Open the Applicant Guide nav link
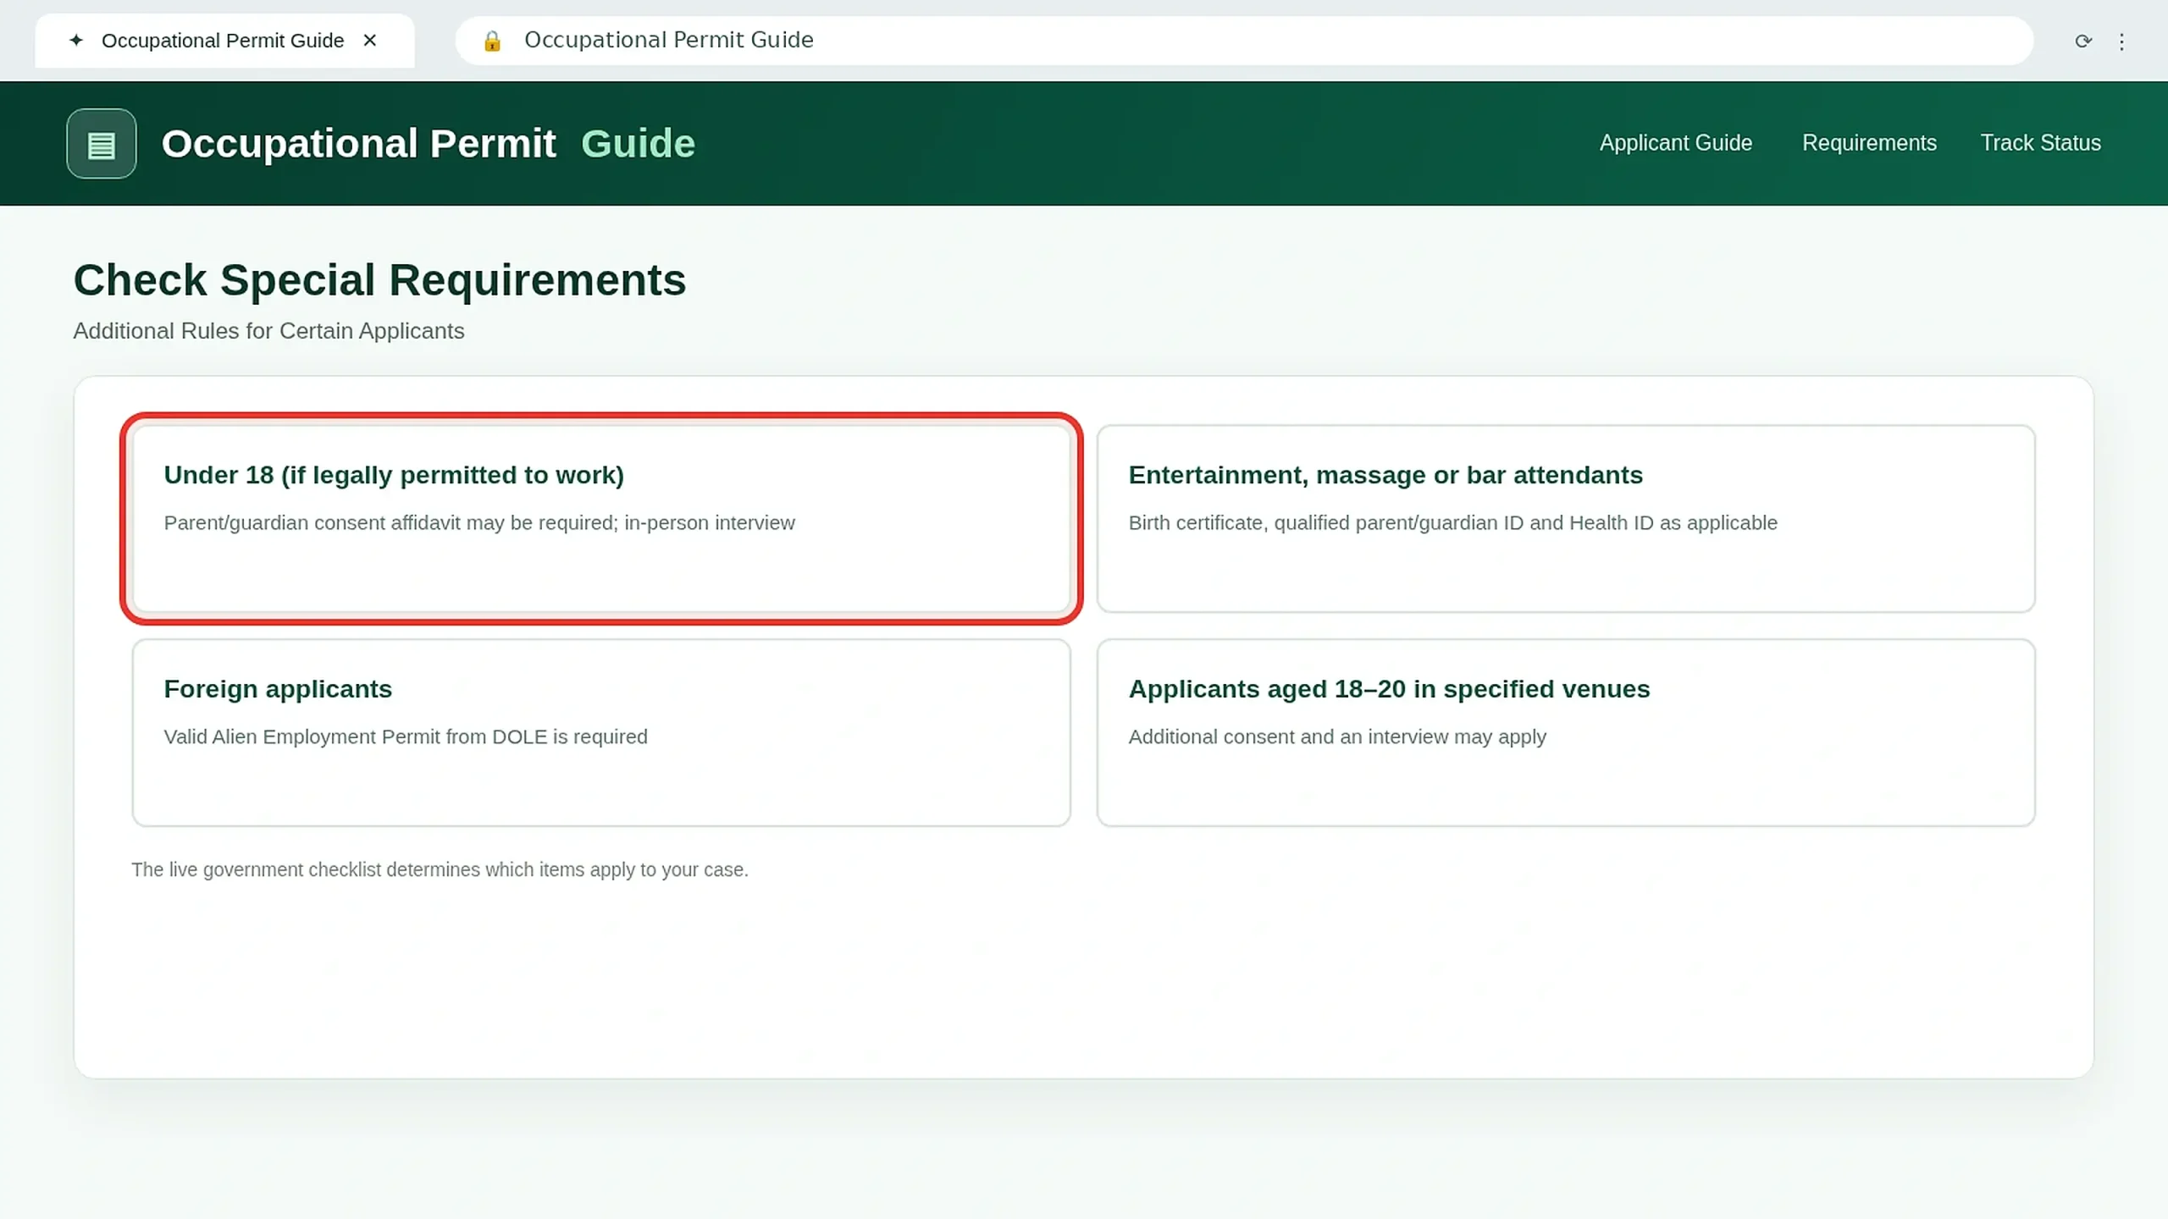The image size is (2168, 1219). pos(1676,142)
